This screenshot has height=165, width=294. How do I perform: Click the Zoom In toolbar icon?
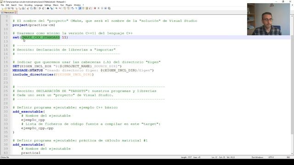click(56, 8)
